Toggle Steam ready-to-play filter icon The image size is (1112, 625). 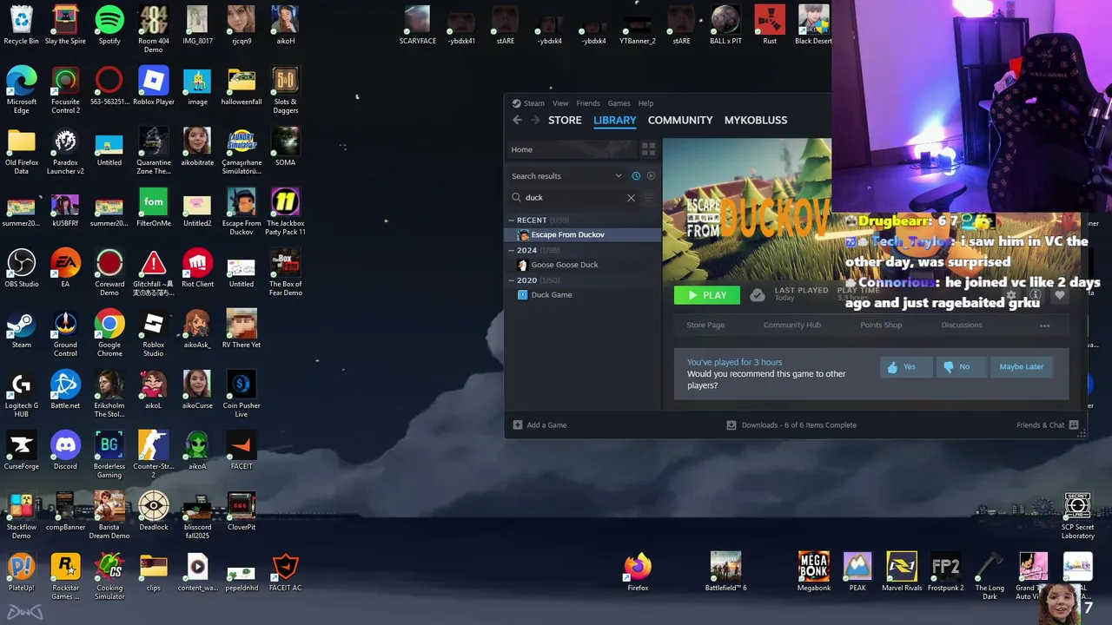651,175
